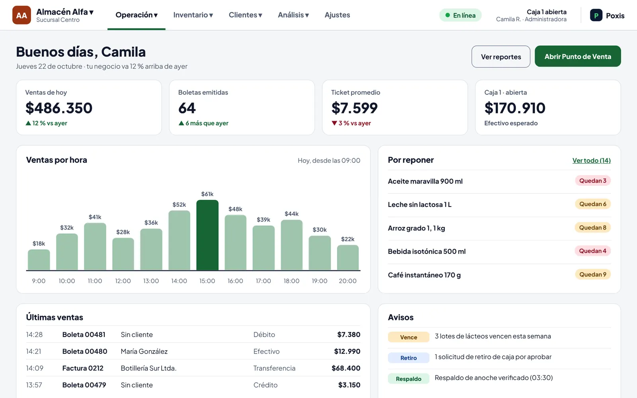Expand the Clientes menu
637x398 pixels.
click(x=245, y=15)
